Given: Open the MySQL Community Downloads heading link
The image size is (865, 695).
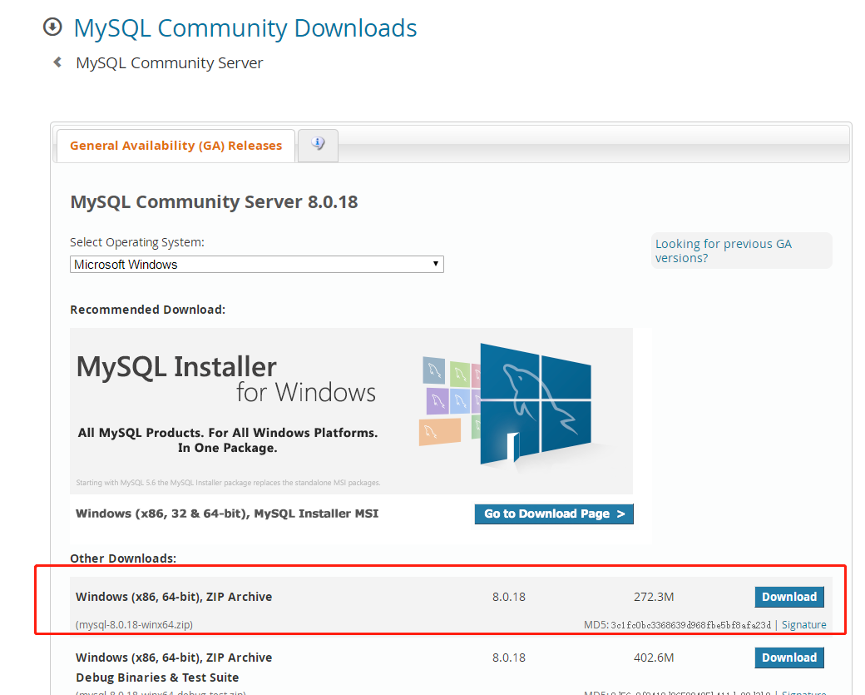Looking at the screenshot, I should (x=245, y=28).
